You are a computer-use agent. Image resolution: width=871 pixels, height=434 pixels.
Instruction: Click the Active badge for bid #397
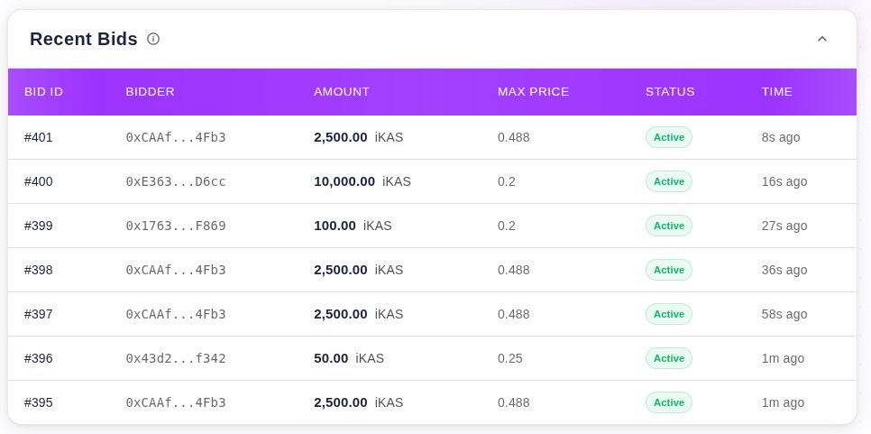click(669, 314)
